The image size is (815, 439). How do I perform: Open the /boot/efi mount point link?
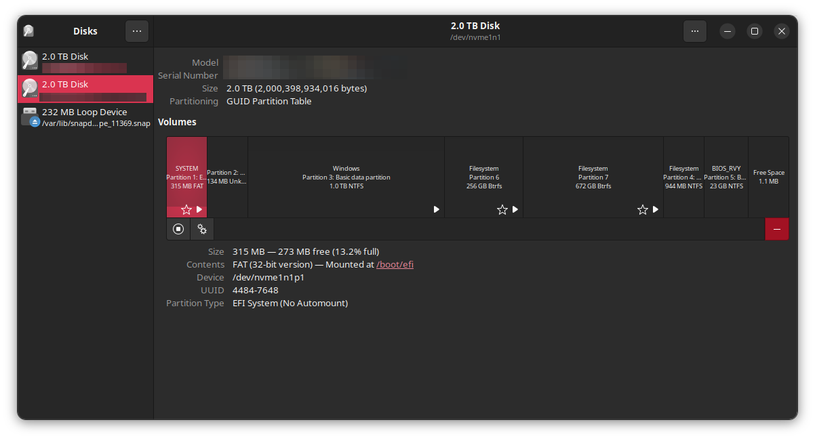click(x=395, y=265)
